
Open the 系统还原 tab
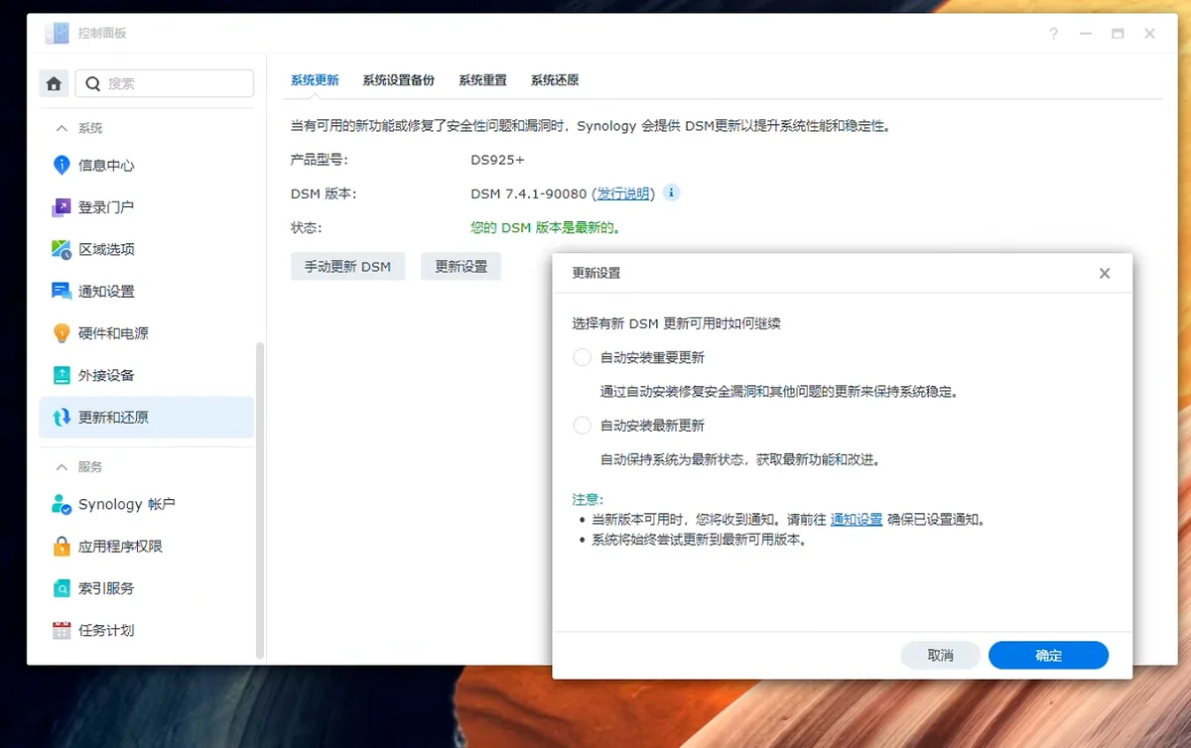[555, 80]
